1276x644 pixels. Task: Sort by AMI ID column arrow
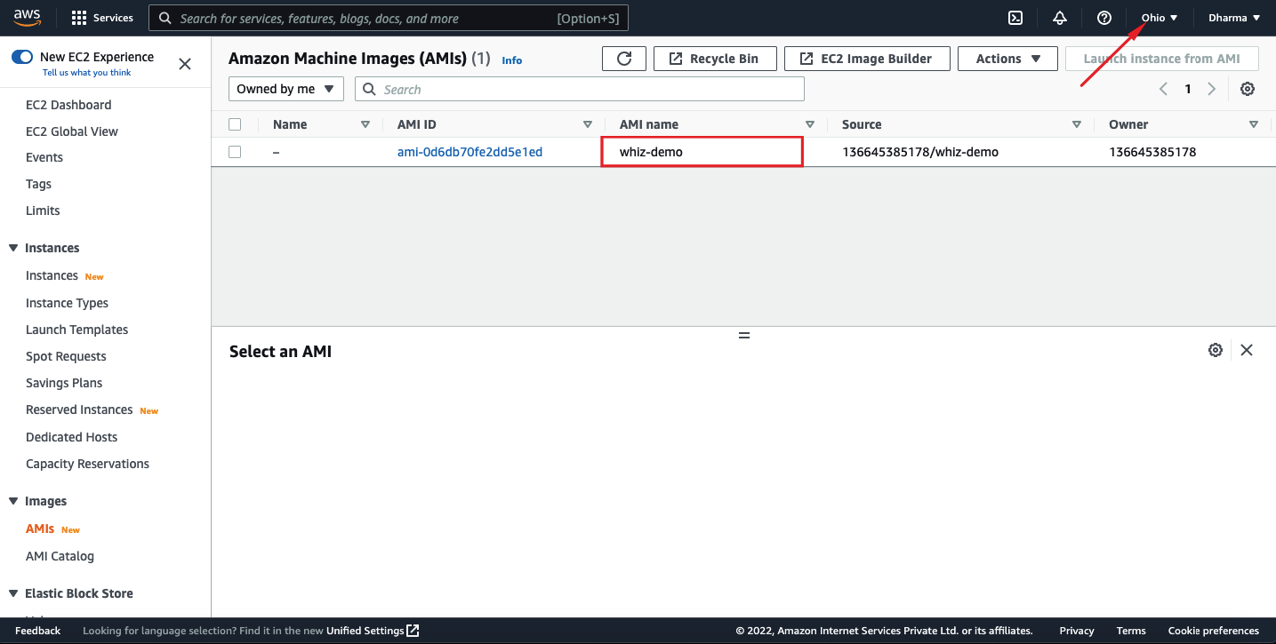(587, 124)
